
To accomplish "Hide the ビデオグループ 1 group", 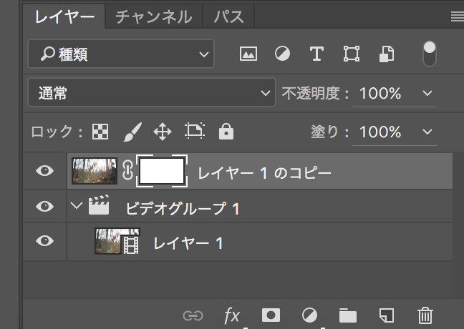I will [x=44, y=206].
